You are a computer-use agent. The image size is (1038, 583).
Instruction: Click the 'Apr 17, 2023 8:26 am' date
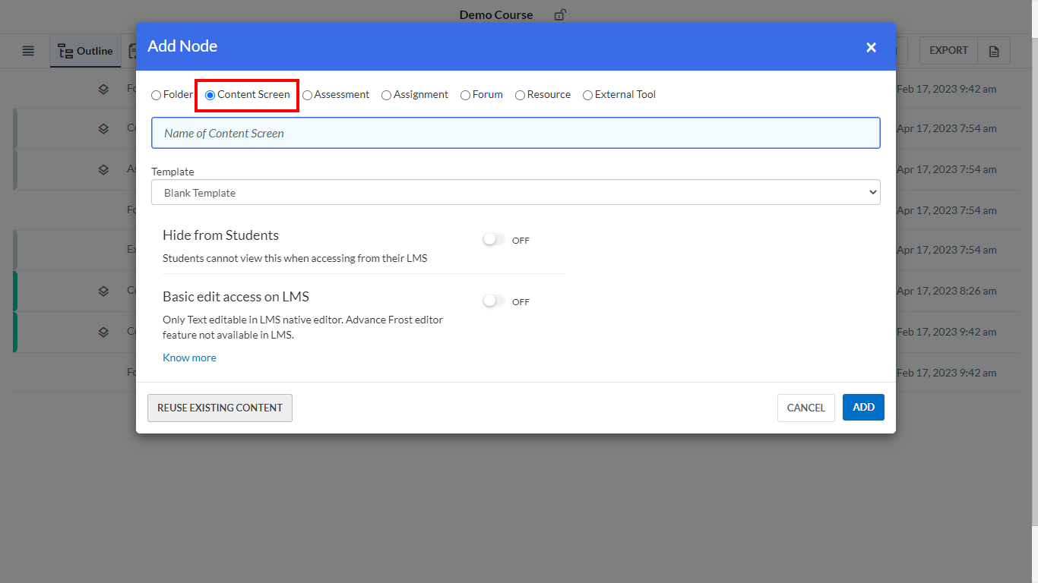tap(947, 291)
